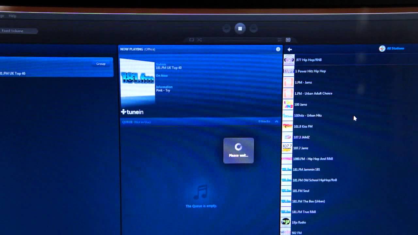The image size is (418, 235).
Task: Click the .977 Hip Hop/RNB station logo
Action: tap(289, 60)
